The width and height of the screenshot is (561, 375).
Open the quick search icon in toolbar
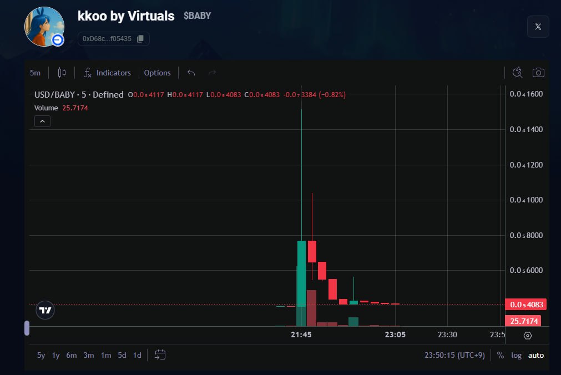pos(517,72)
